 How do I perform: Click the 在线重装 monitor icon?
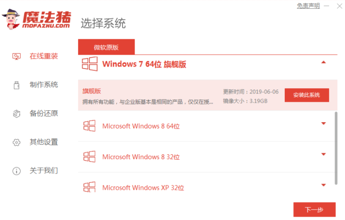pos(16,57)
